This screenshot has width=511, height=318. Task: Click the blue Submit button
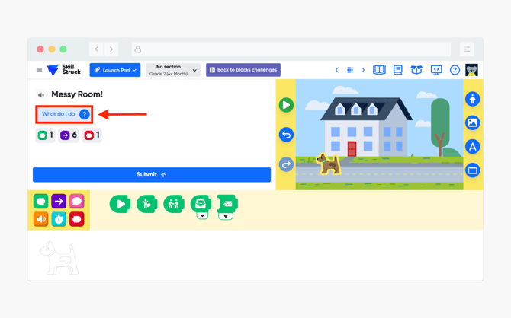click(152, 175)
